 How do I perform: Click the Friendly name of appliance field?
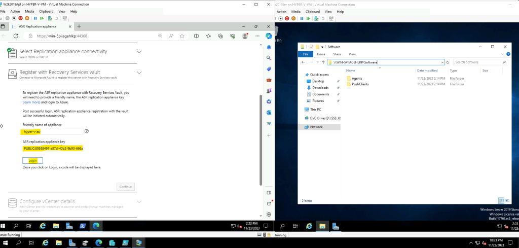[53, 131]
